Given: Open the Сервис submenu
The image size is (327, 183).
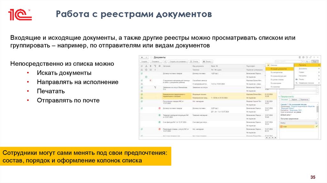Looking at the screenshot, I should 308,72.
